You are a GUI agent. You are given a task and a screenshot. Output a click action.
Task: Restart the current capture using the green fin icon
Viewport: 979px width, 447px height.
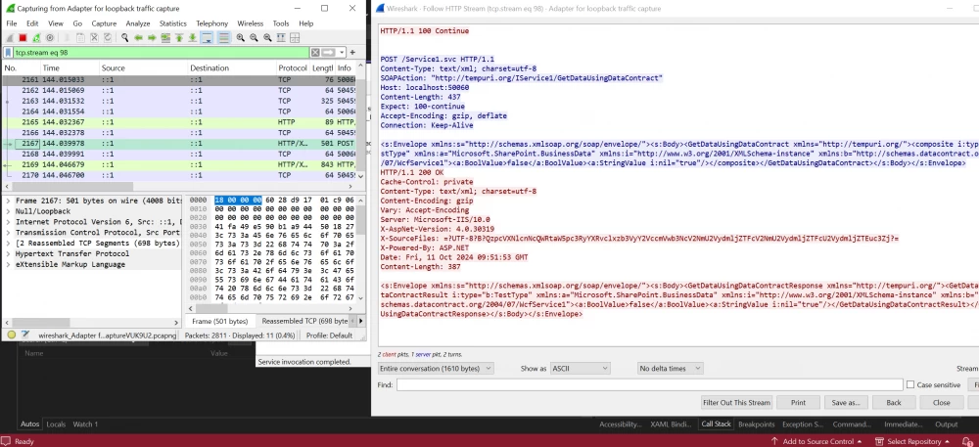click(x=36, y=38)
